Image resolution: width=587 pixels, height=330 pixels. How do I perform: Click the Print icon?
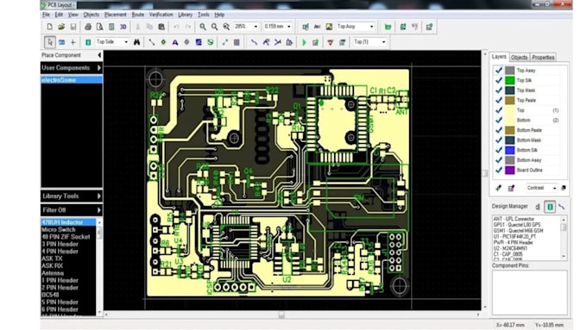click(87, 27)
